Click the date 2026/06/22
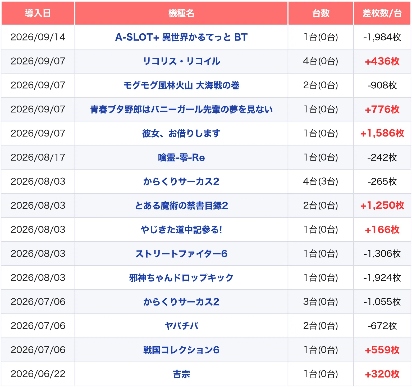 38,374
